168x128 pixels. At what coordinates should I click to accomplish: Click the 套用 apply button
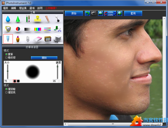click(x=133, y=14)
